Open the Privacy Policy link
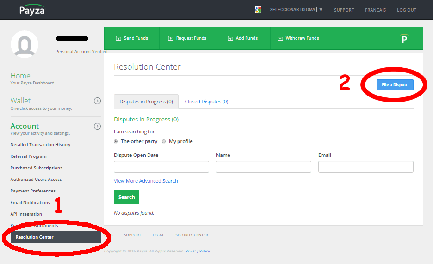The width and height of the screenshot is (433, 264). click(198, 251)
